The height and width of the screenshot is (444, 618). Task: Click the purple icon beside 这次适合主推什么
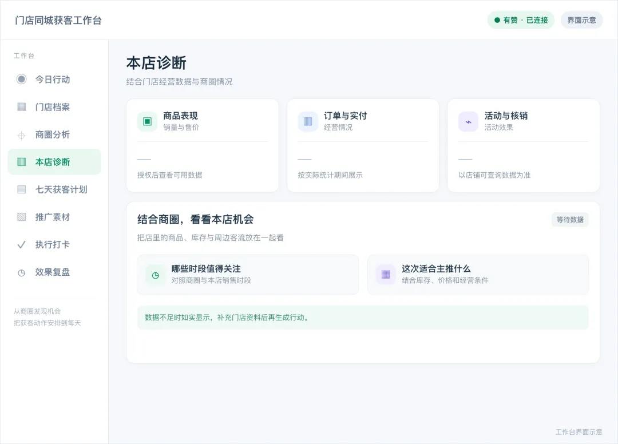(x=386, y=275)
